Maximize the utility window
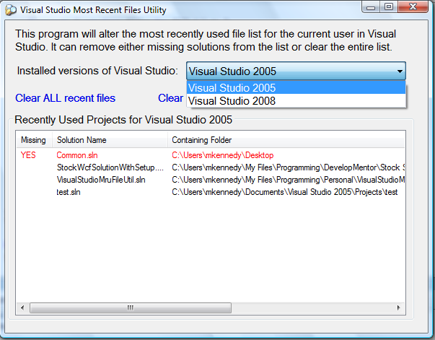Image resolution: width=435 pixels, height=340 pixels. pyautogui.click(x=388, y=7)
